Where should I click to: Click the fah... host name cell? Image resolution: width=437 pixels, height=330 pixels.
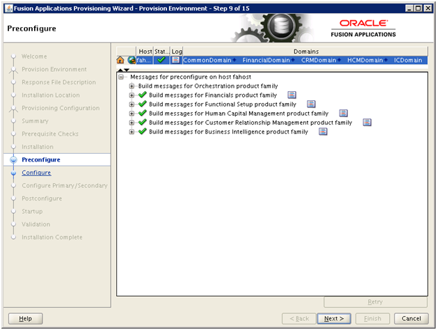click(x=145, y=61)
